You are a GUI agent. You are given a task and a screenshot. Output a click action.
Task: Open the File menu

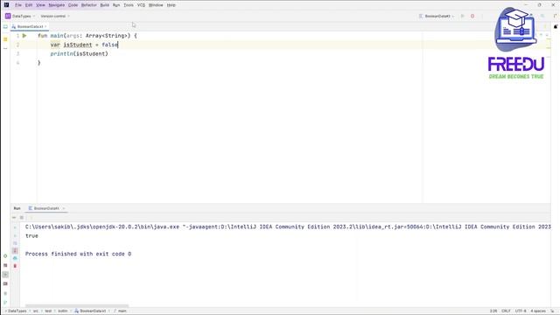tap(18, 5)
